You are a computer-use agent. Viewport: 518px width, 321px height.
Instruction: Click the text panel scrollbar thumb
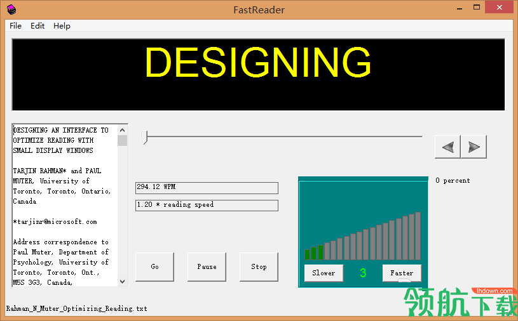[x=122, y=140]
